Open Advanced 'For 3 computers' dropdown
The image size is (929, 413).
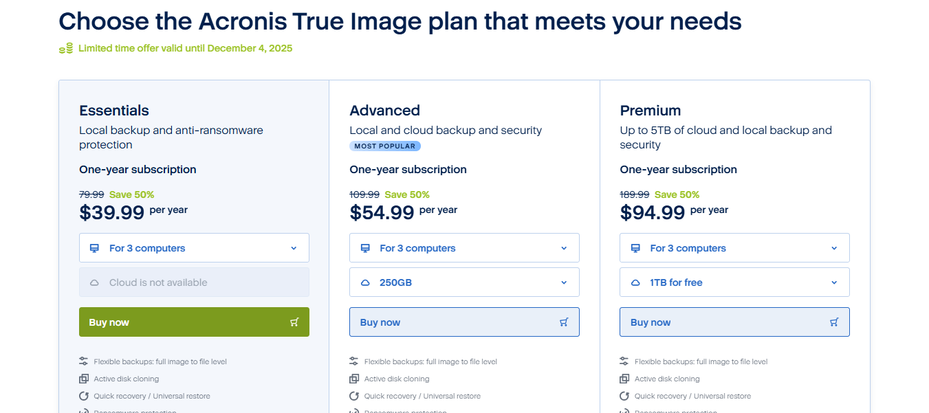464,248
